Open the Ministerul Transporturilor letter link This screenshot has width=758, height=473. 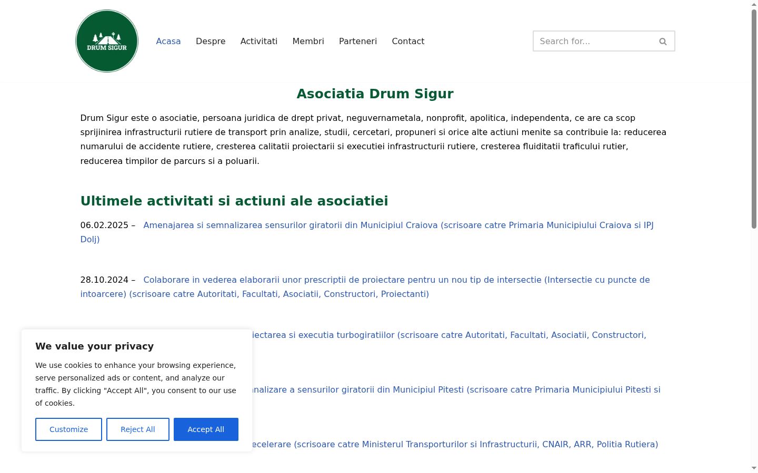pos(455,444)
